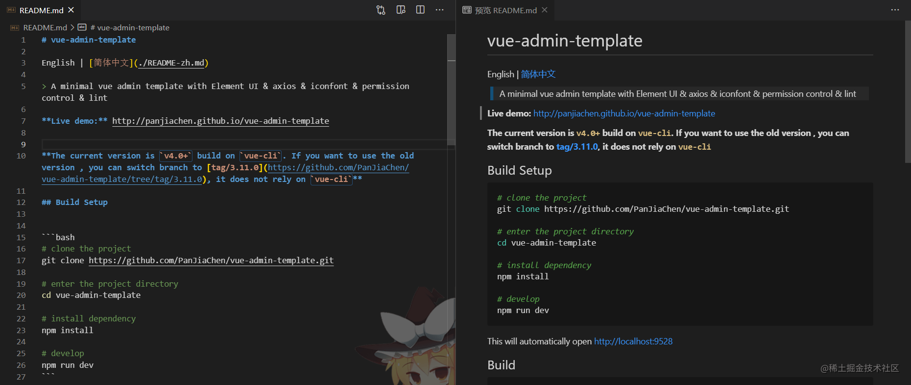911x385 pixels.
Task: Click line number 10 in the gutter
Action: 21,156
